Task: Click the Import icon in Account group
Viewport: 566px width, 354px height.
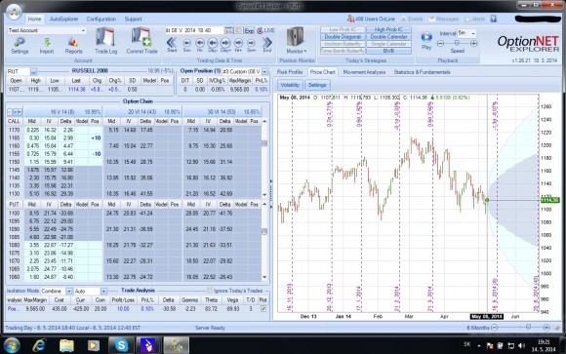Action: pos(47,46)
